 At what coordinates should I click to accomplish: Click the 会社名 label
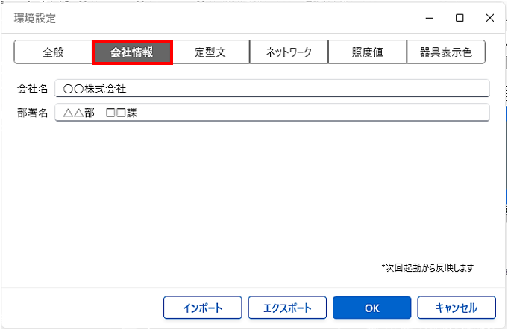point(33,89)
